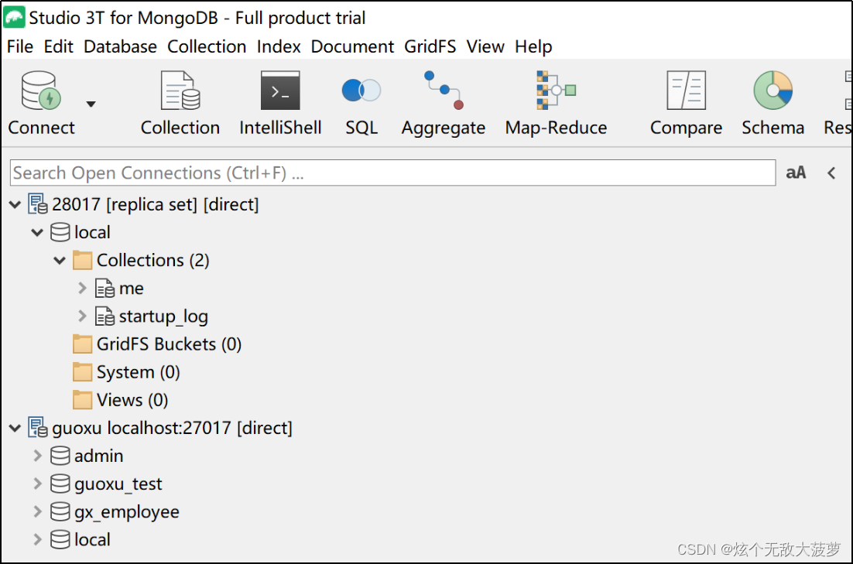Toggle case sensitivity in connection search
Viewport: 853px width, 564px height.
coord(796,172)
